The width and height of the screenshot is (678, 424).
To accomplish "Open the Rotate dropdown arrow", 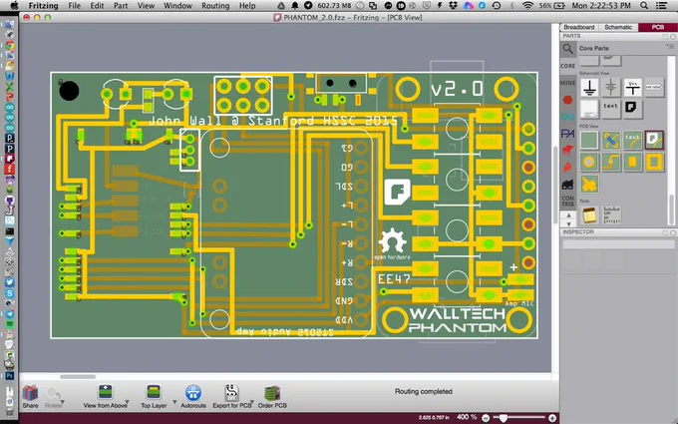I will point(63,403).
